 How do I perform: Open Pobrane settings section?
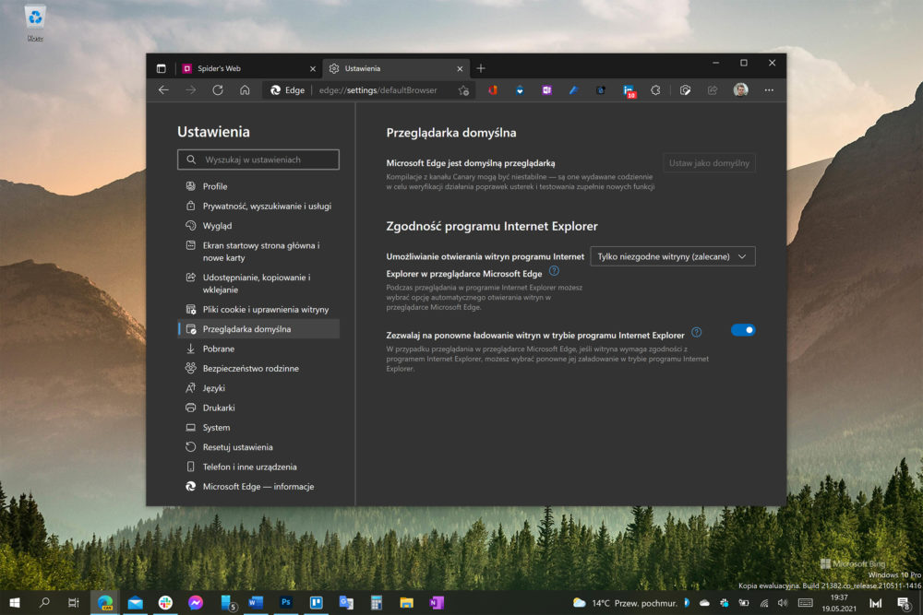258,349
